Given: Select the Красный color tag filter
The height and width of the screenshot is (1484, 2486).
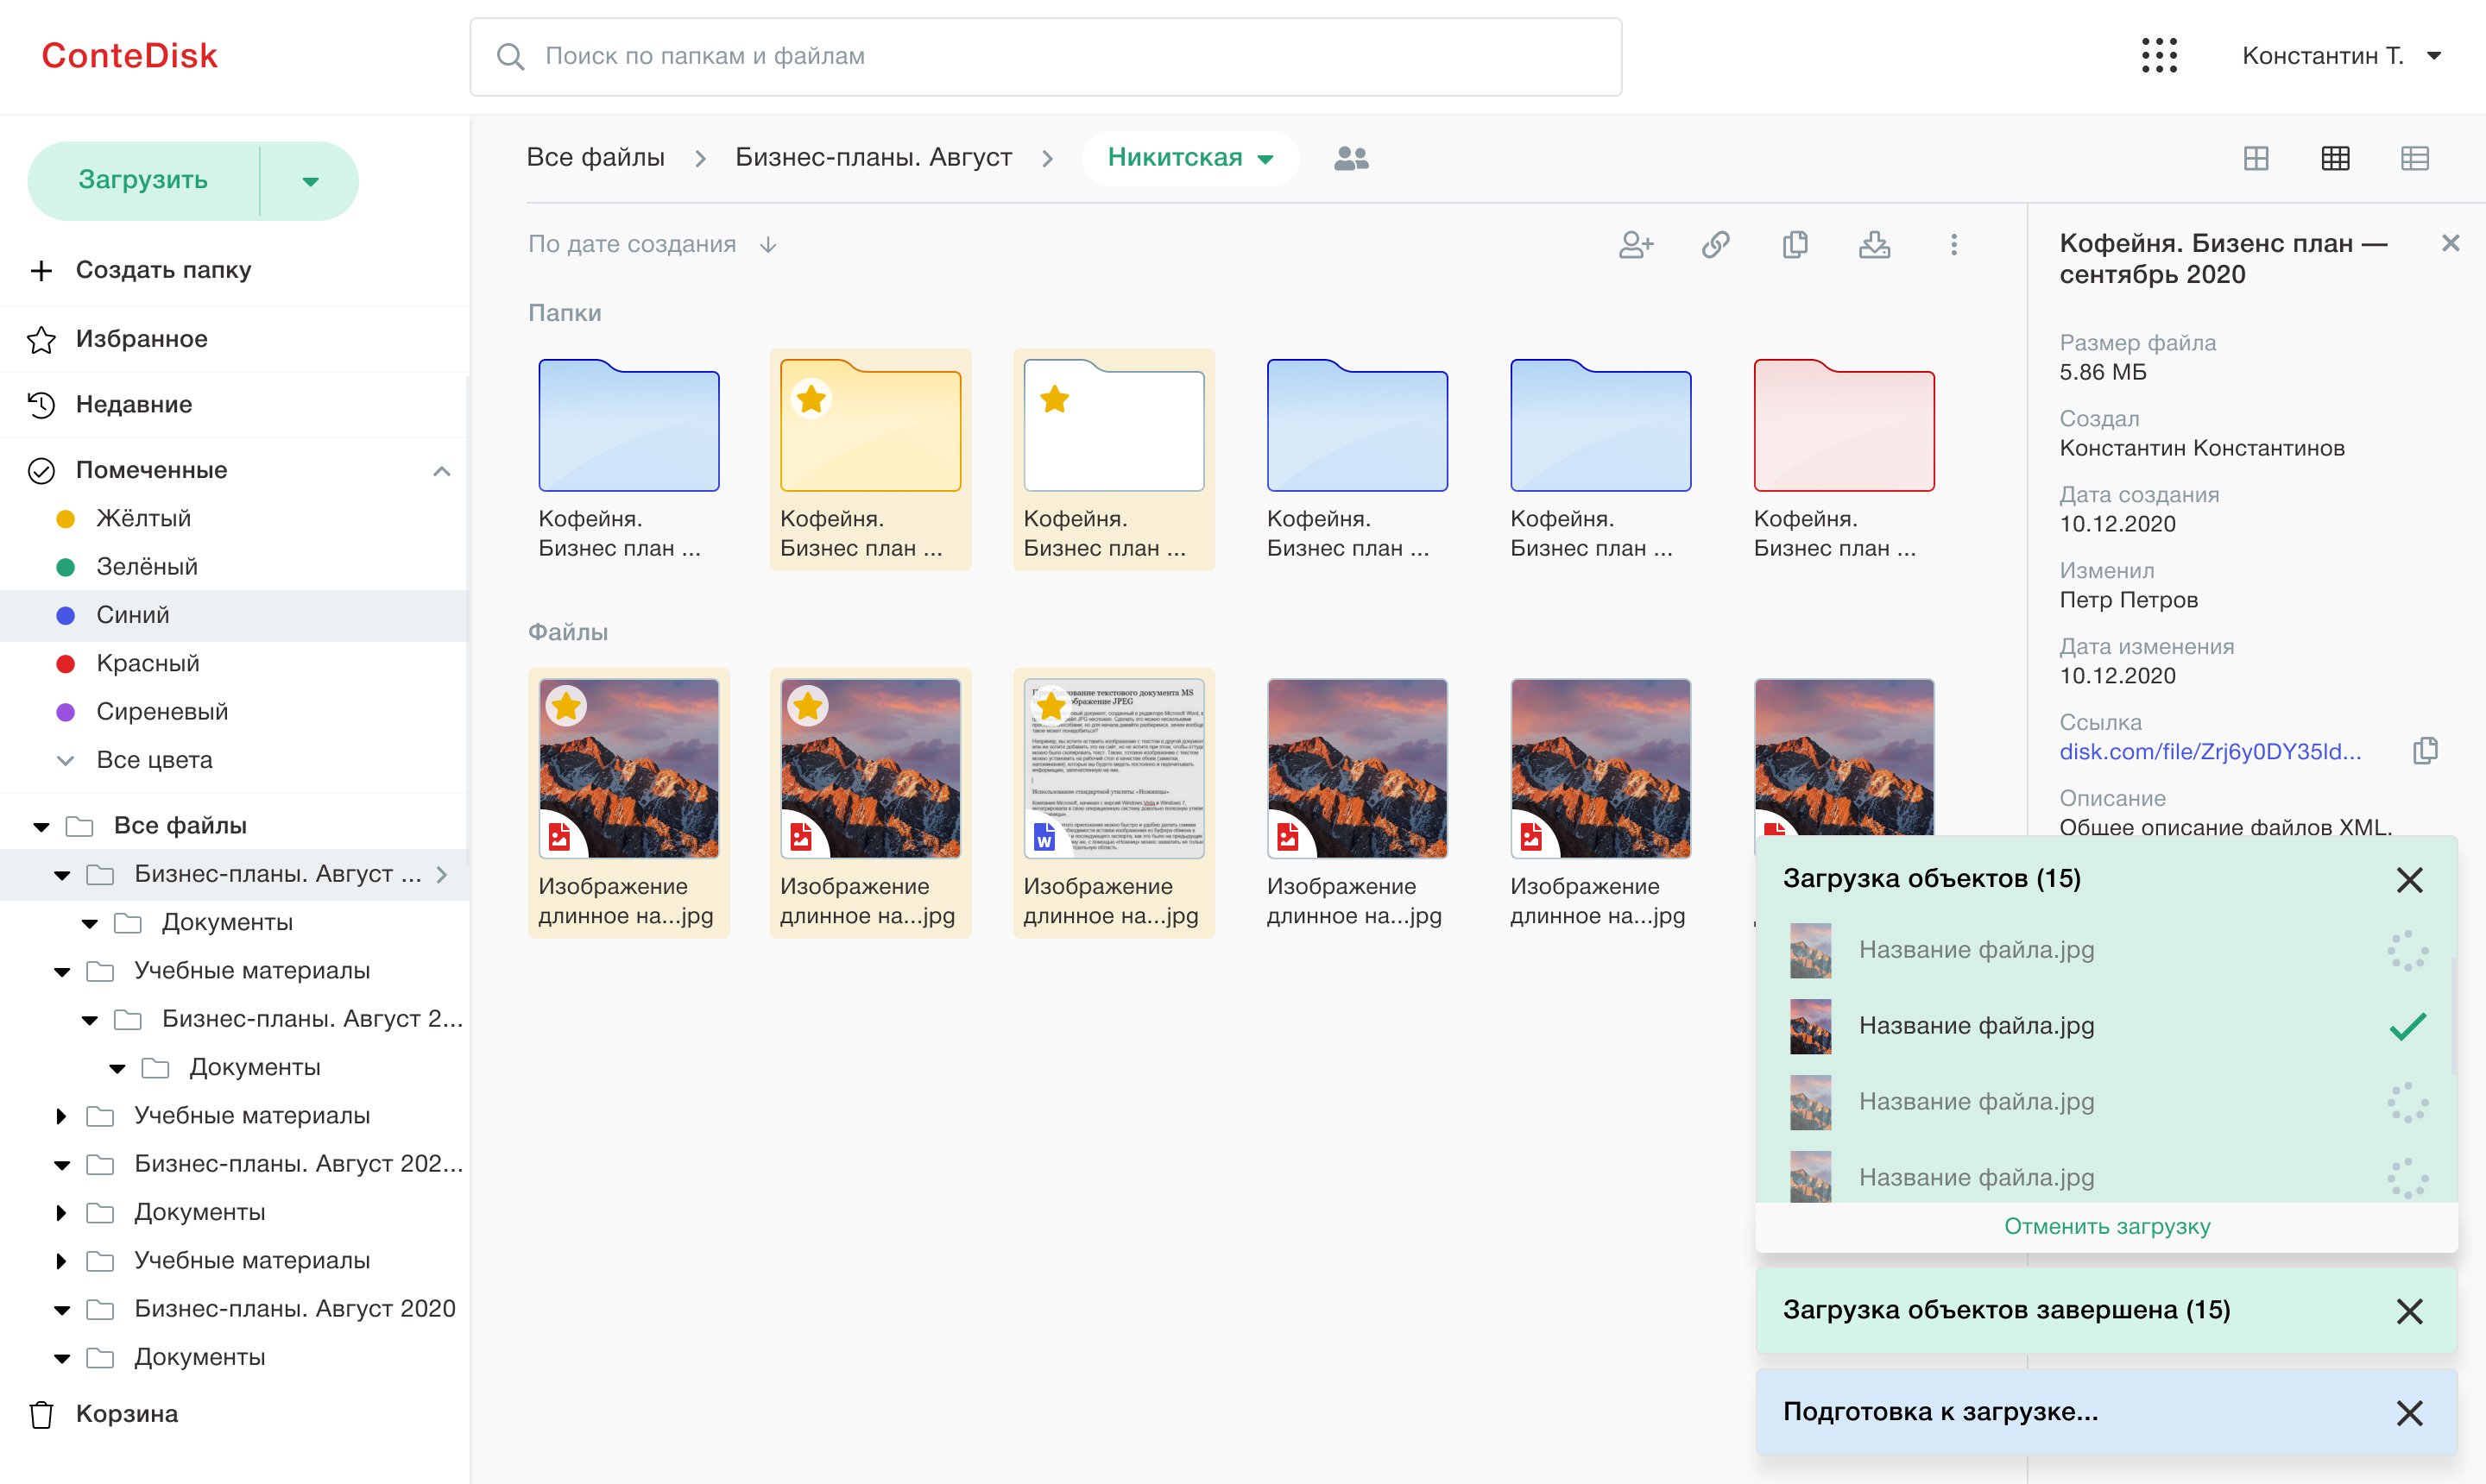Looking at the screenshot, I should (x=147, y=663).
